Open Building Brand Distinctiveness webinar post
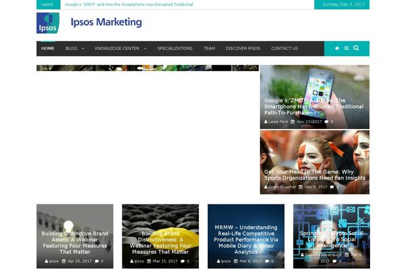This screenshot has width=406, height=270. [160, 242]
